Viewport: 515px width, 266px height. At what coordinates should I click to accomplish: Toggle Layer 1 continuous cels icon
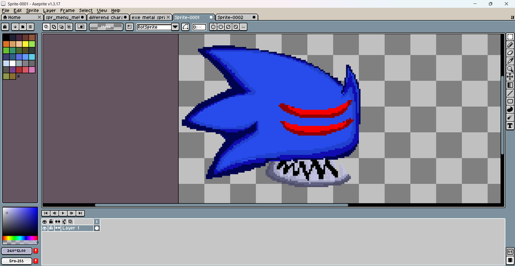(x=57, y=228)
